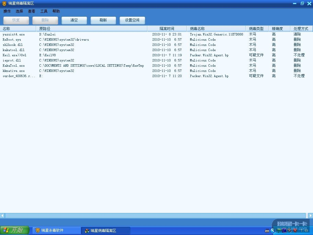Click the 恢复 restore button
Viewport: 313px width, 235px height.
point(16,20)
